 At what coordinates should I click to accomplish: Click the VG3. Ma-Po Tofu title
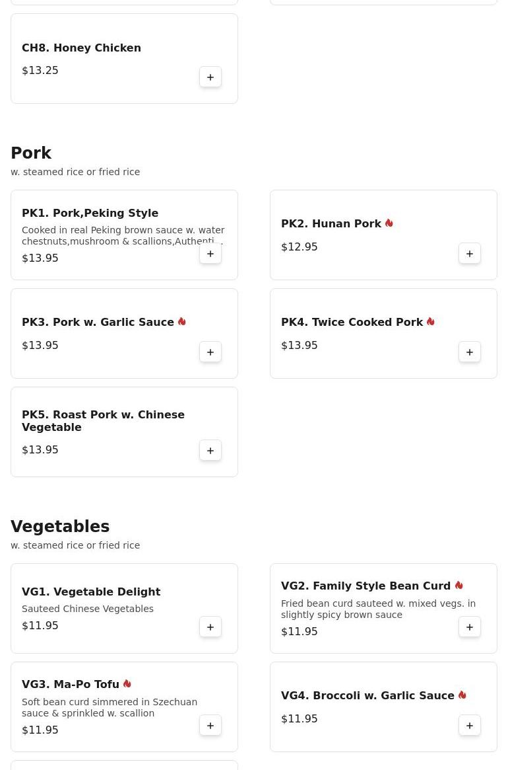(x=71, y=685)
